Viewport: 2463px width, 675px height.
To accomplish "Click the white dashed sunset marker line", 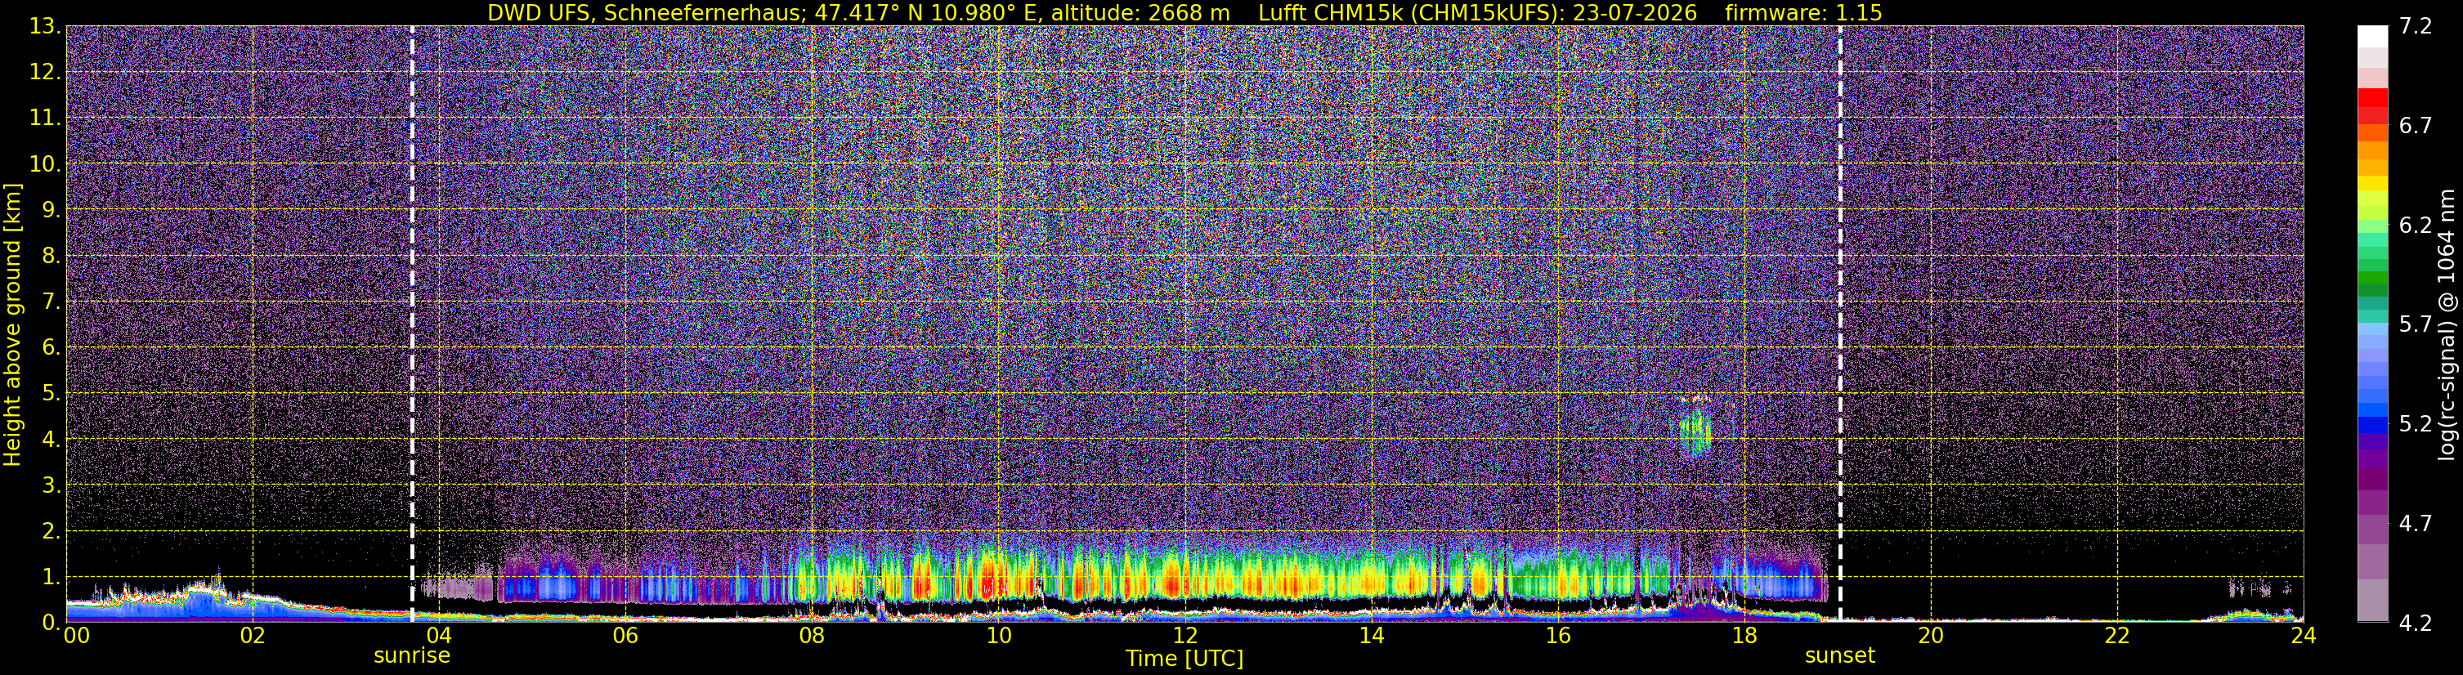I will pyautogui.click(x=1839, y=324).
